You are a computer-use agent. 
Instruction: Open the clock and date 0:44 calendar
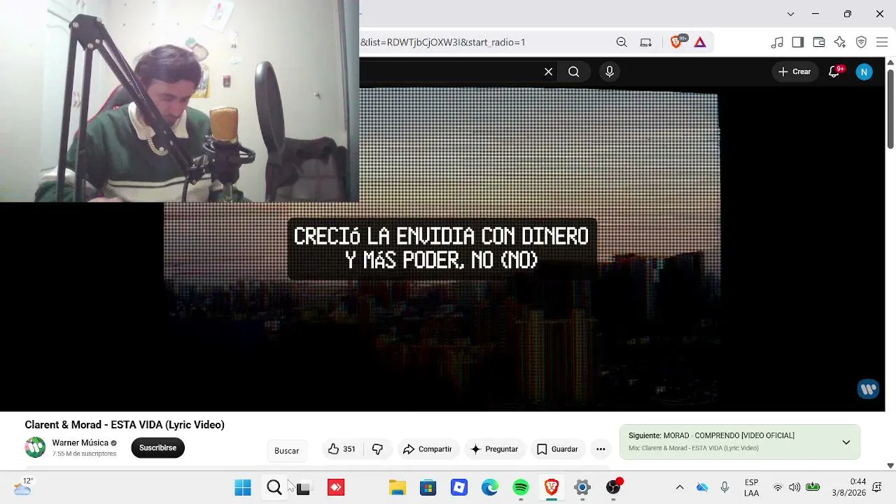point(848,487)
